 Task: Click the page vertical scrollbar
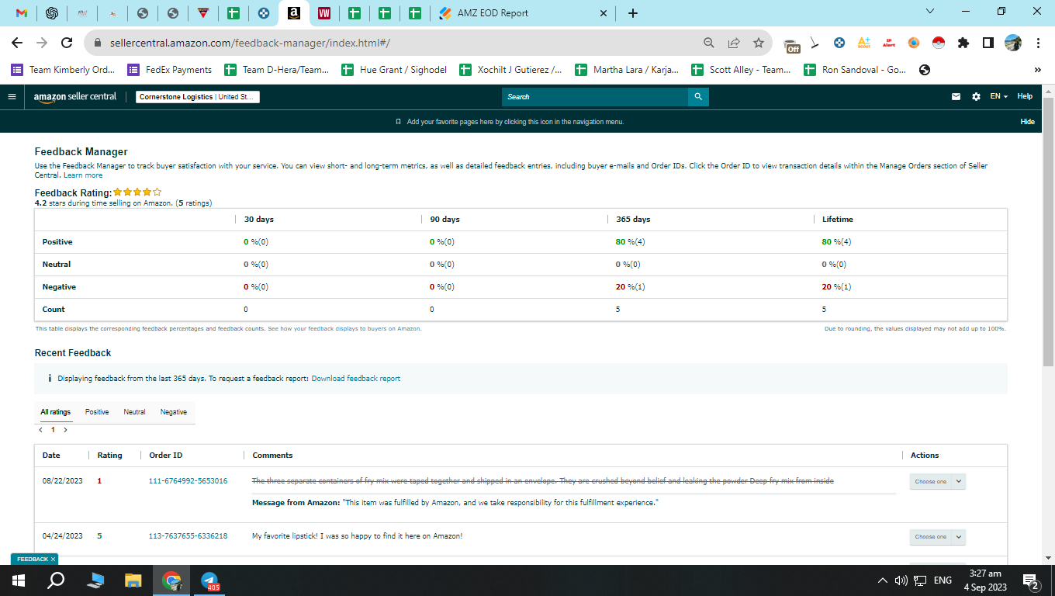coord(1048,233)
